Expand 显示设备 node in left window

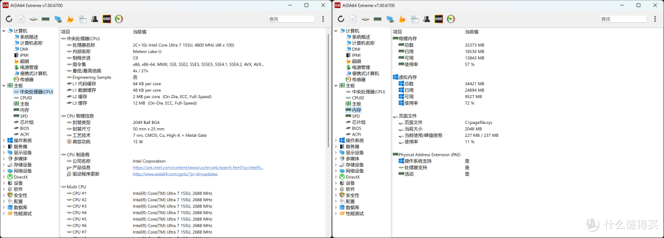click(x=4, y=153)
